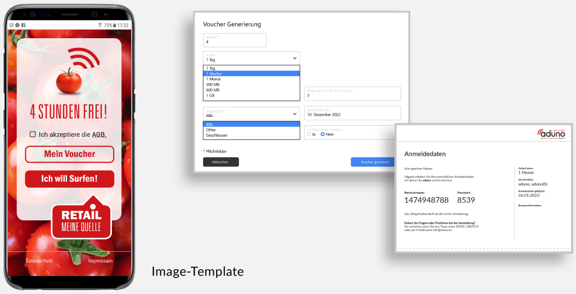Image resolution: width=576 pixels, height=294 pixels.
Task: Tap the Messenger notification icon
Action: (18, 25)
